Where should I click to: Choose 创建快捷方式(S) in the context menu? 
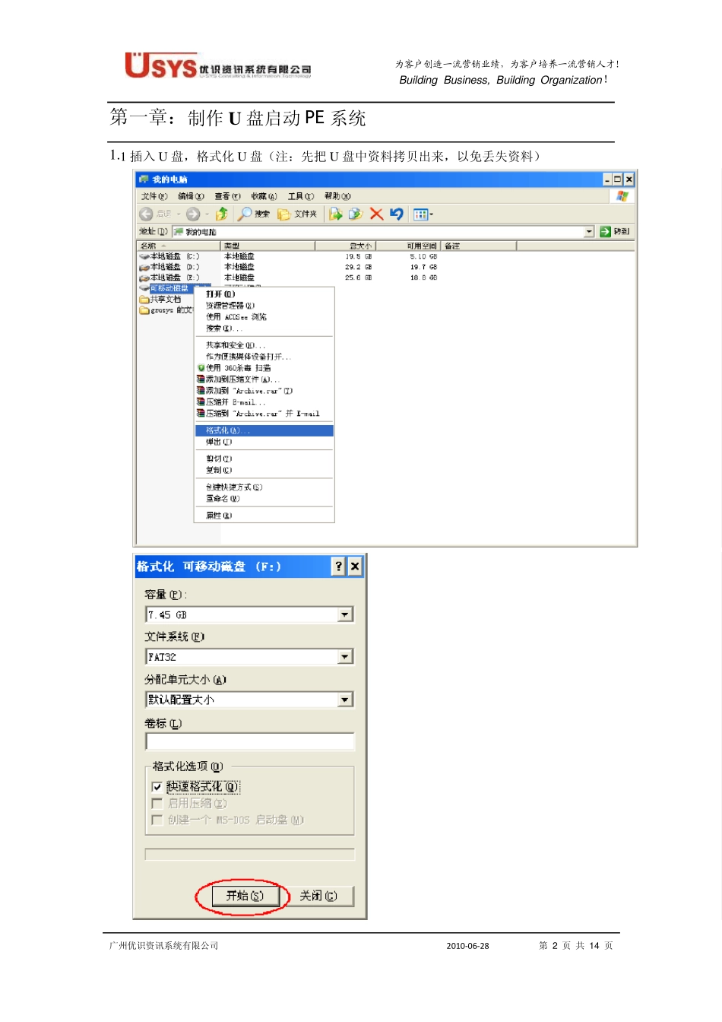point(264,487)
